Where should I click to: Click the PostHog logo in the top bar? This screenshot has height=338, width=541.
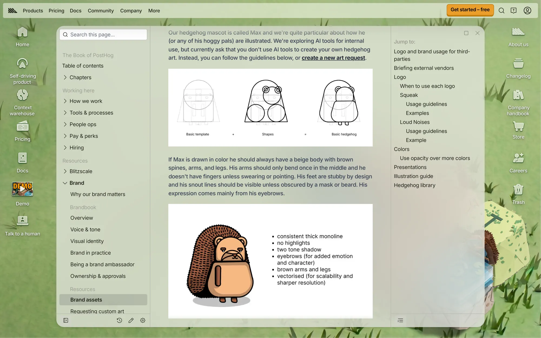tap(12, 11)
